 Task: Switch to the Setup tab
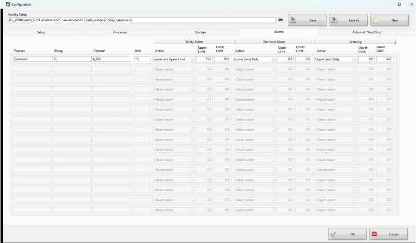click(40, 32)
